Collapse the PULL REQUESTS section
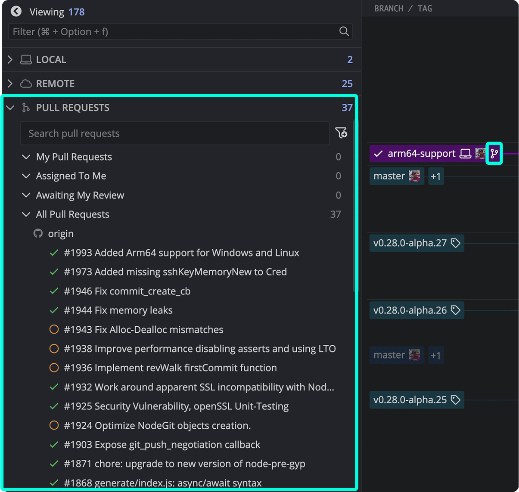 pyautogui.click(x=10, y=107)
